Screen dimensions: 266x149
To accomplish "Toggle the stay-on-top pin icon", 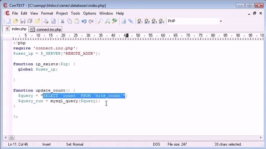I will click(x=131, y=21).
